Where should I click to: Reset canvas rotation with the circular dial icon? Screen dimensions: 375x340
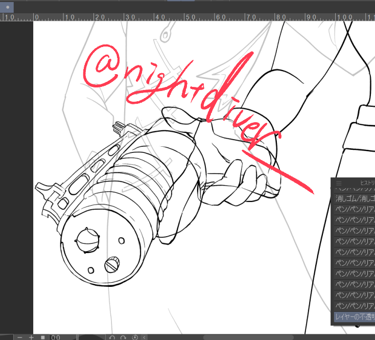click(135, 337)
